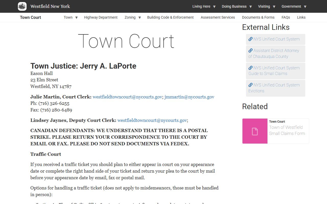This screenshot has height=204, width=327.
Task: Open the Visiting menu
Action: pyautogui.click(x=264, y=6)
